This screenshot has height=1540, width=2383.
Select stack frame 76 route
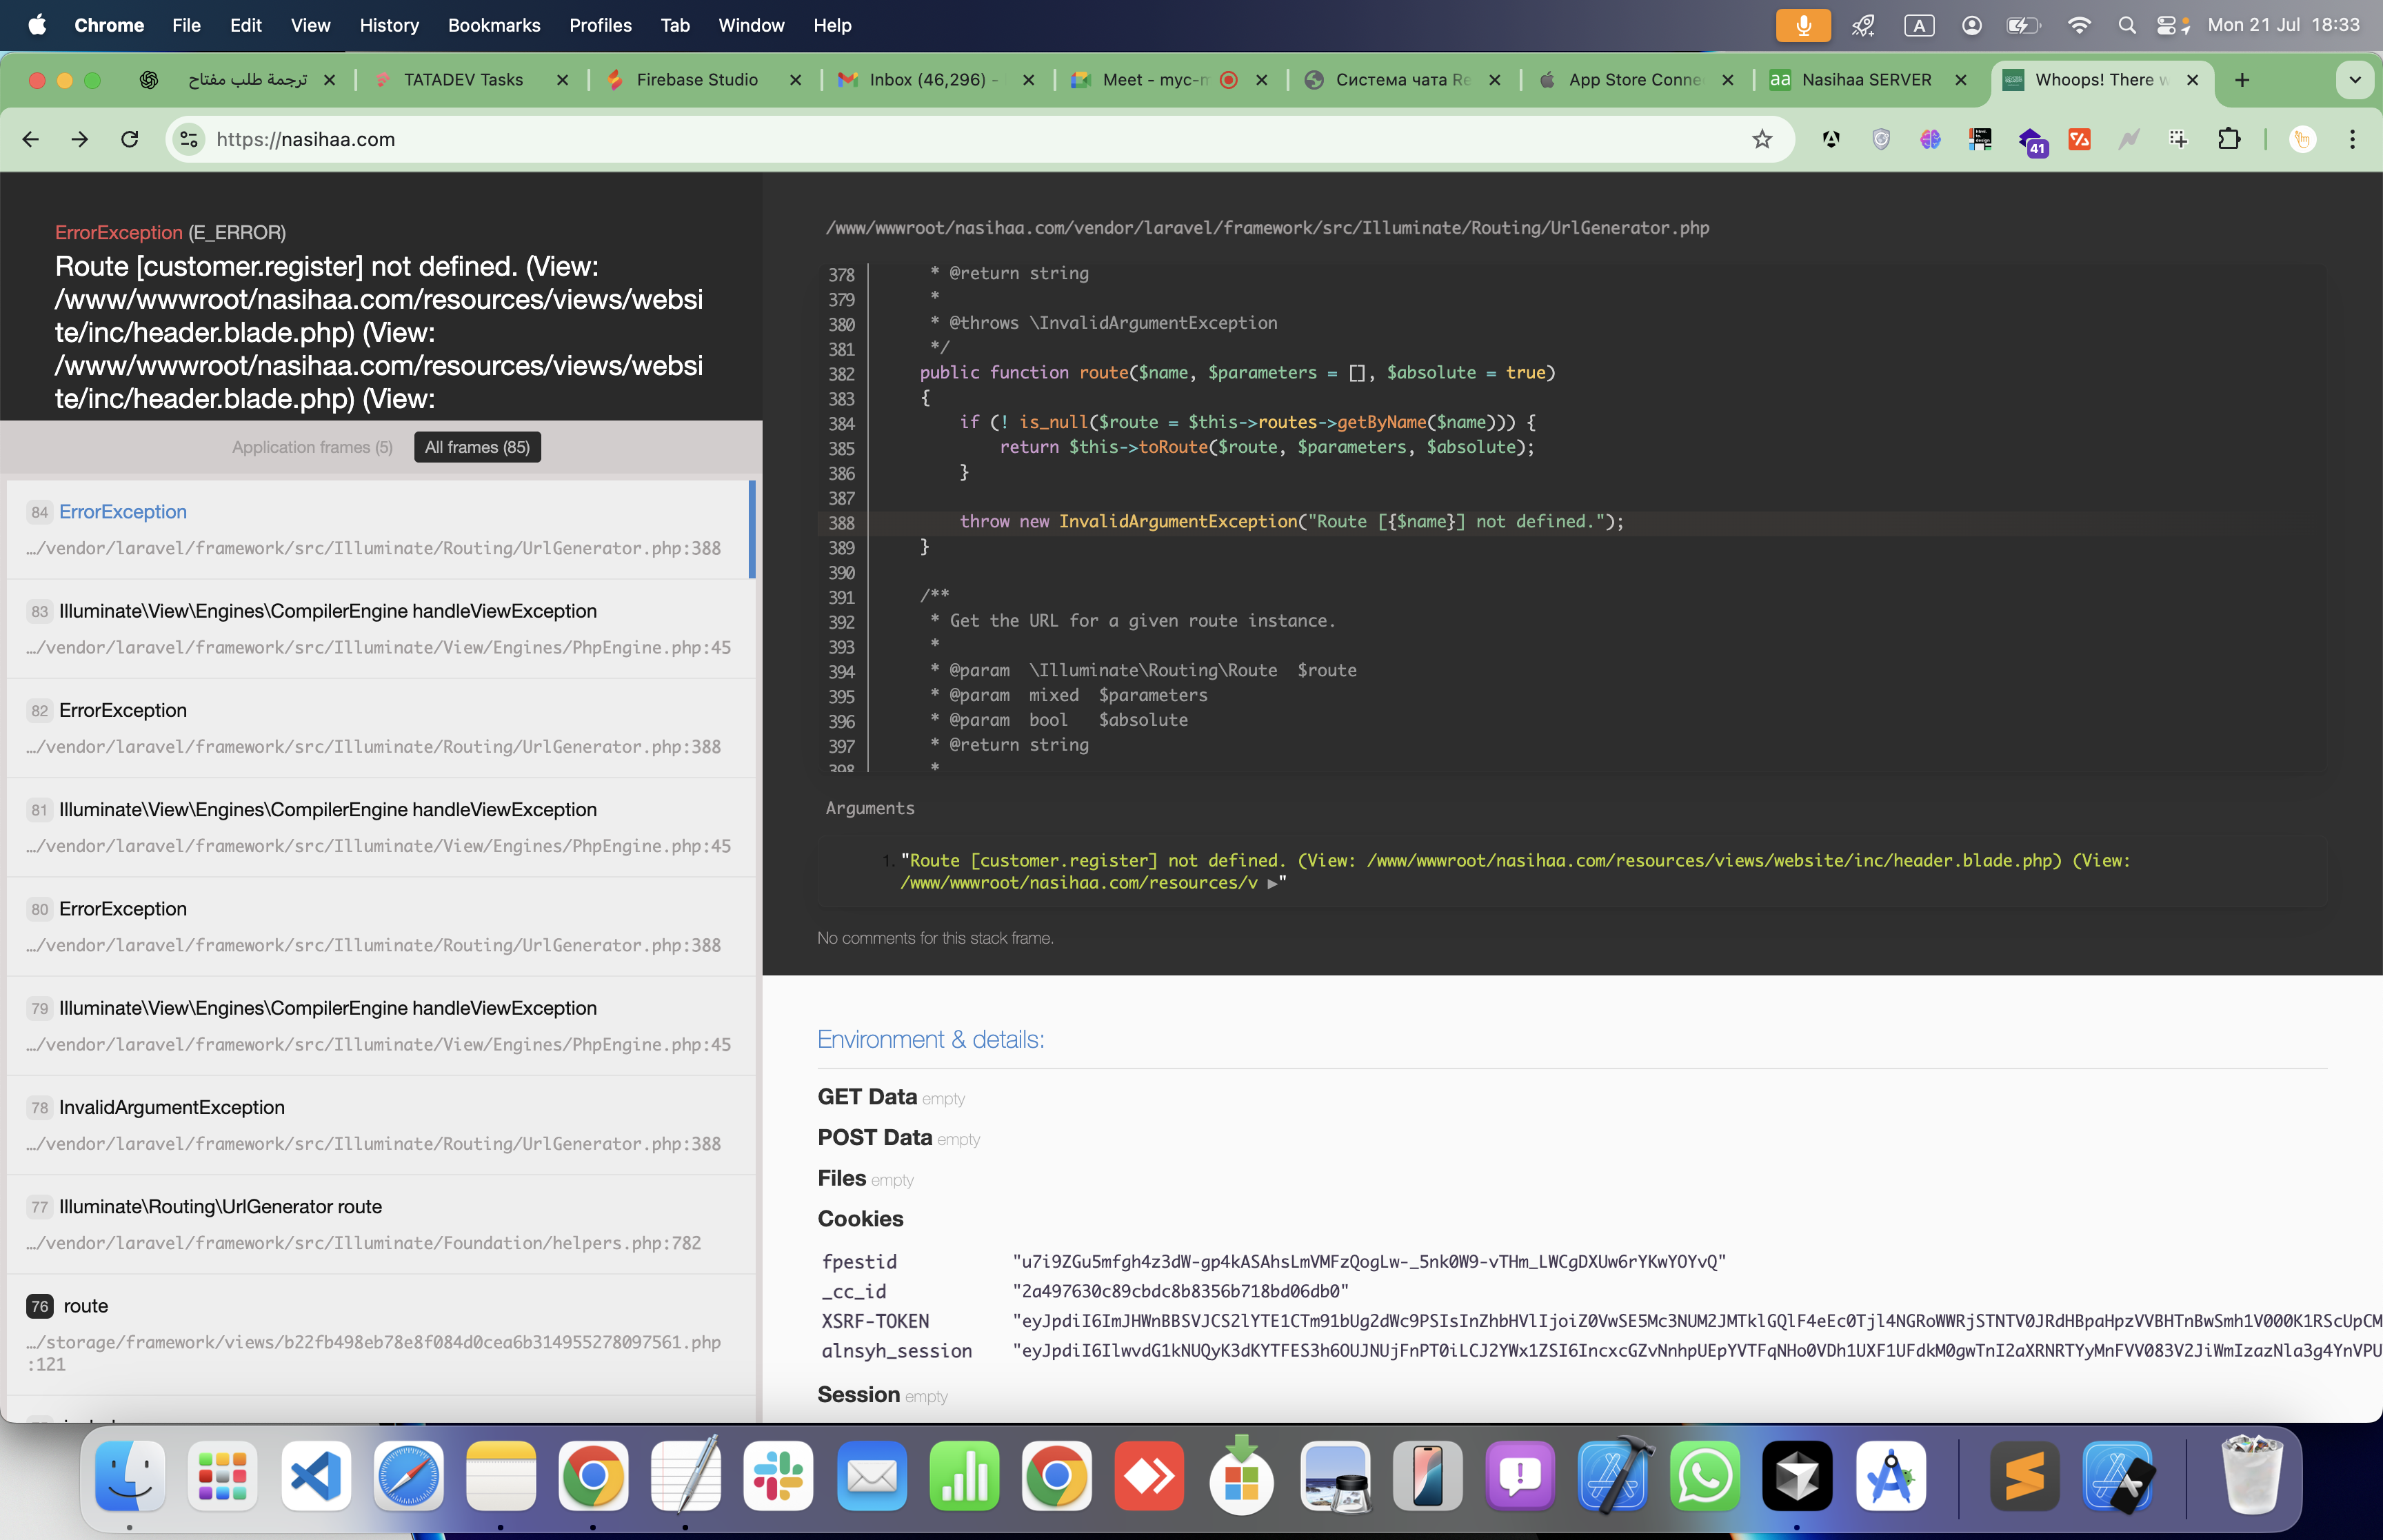[x=380, y=1334]
